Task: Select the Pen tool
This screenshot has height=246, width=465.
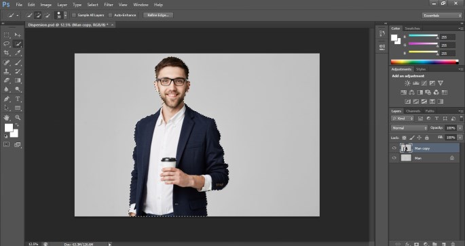Action: pos(6,99)
